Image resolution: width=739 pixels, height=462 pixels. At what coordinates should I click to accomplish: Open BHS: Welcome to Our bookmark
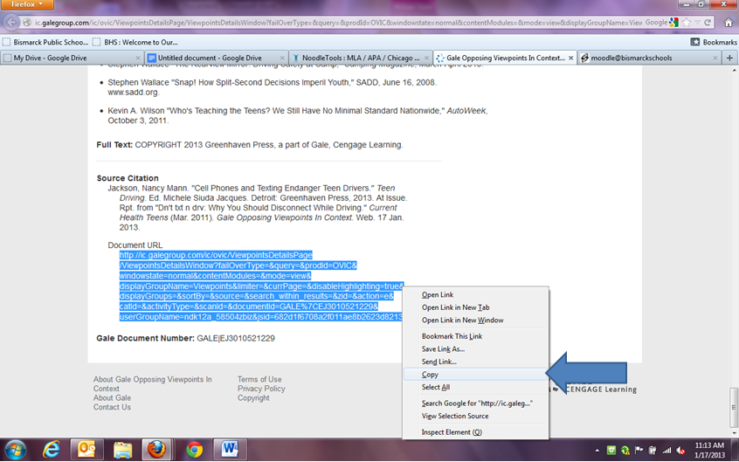click(x=135, y=42)
